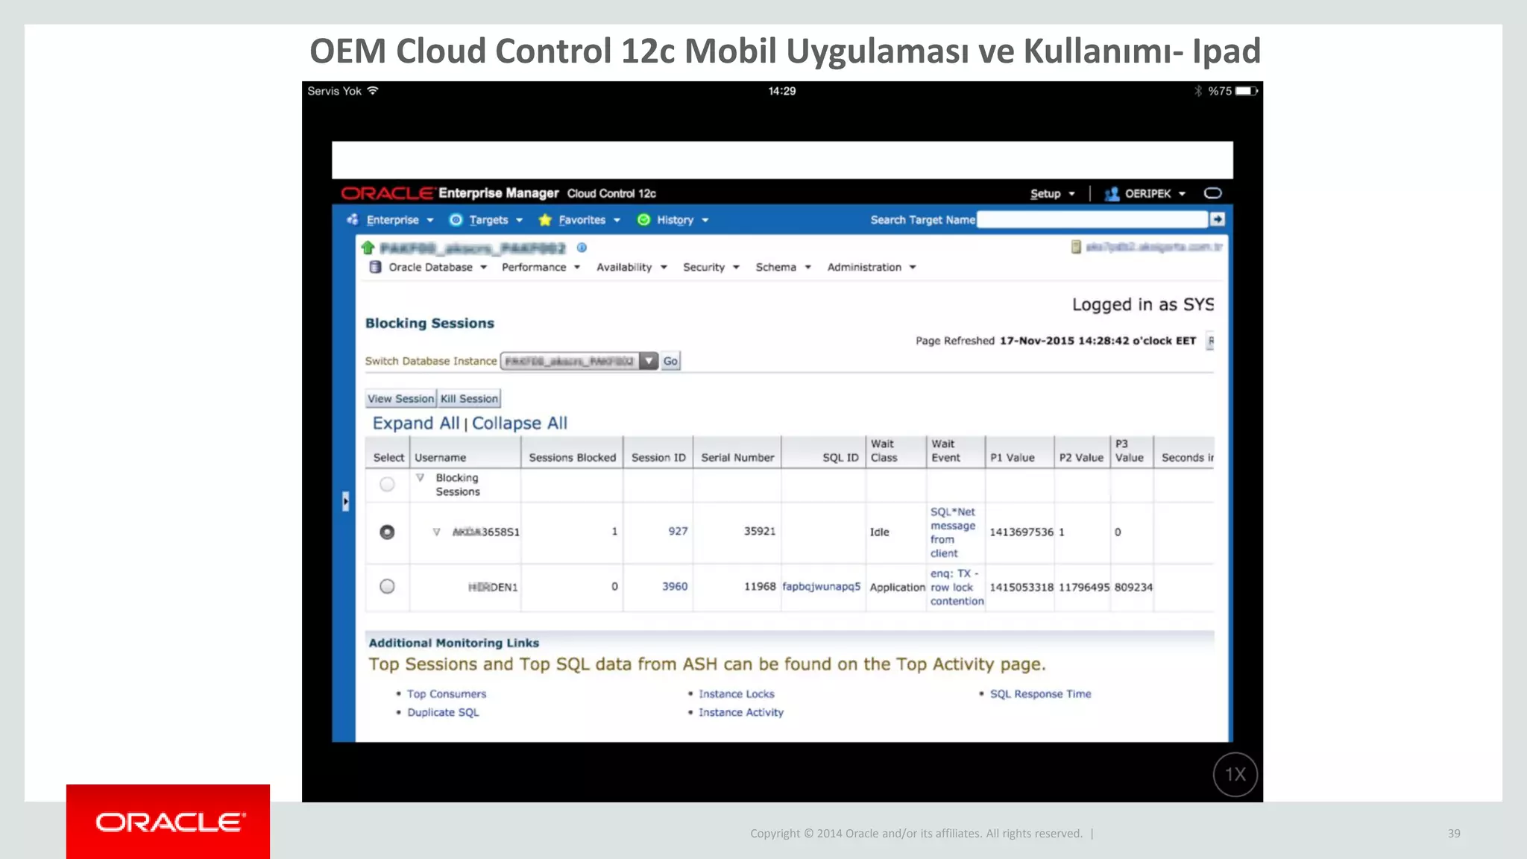Click the partially visible refresh button
This screenshot has width=1527, height=859.
pyautogui.click(x=1210, y=342)
